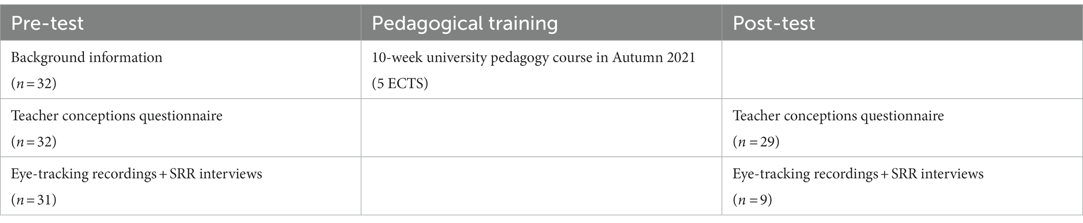Click the (5 ECTS) text
The width and height of the screenshot is (1083, 223).
(400, 84)
